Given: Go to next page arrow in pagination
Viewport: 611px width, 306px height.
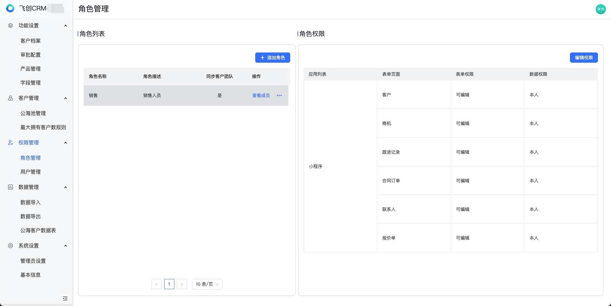Looking at the screenshot, I should click(182, 284).
